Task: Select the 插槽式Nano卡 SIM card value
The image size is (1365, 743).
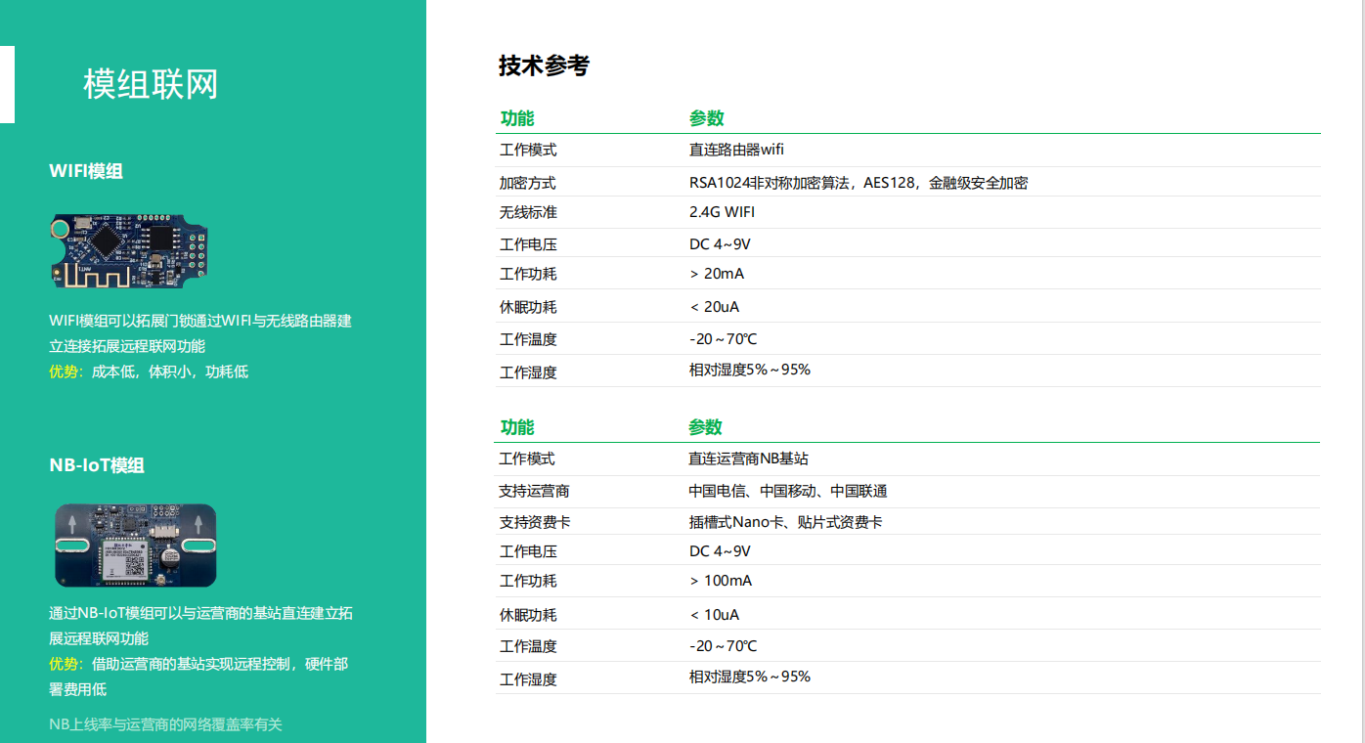Action: pyautogui.click(x=785, y=522)
